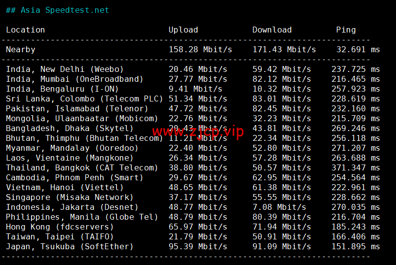Click ping value '185.243 ms'
The width and height of the screenshot is (396, 265).
pyautogui.click(x=356, y=227)
